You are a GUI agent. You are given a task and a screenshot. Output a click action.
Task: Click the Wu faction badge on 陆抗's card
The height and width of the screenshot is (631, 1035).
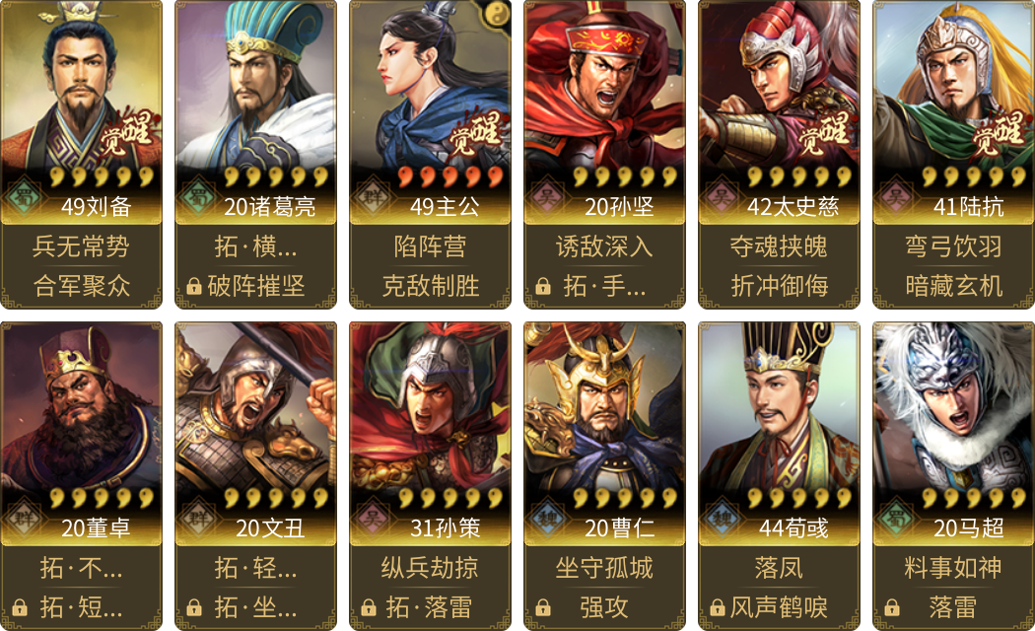pos(896,196)
